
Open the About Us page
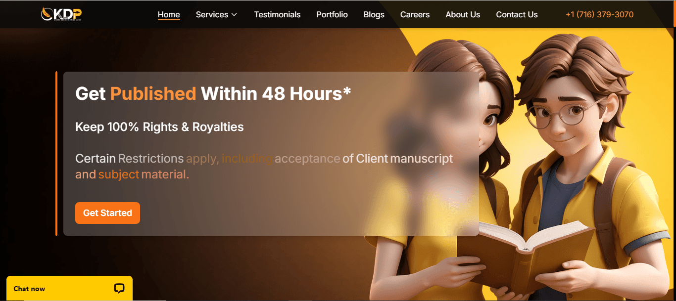[463, 14]
